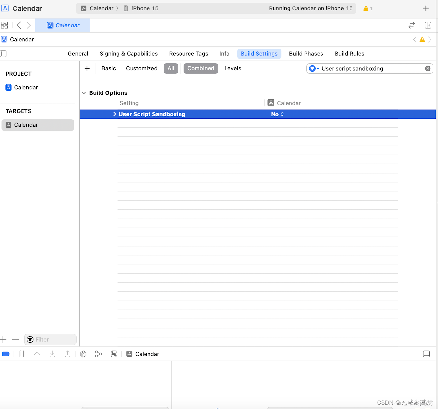Select Calendar under TARGETS

pos(38,125)
